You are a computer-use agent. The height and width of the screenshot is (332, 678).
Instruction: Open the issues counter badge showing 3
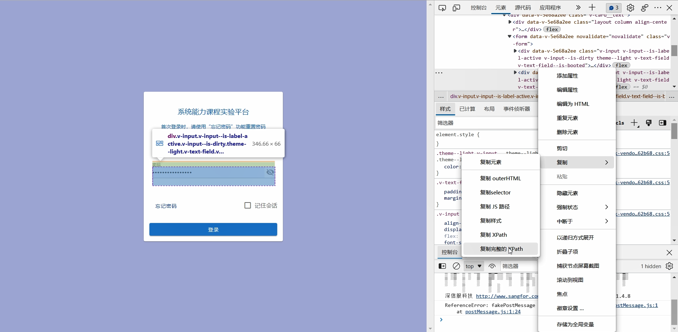[614, 8]
